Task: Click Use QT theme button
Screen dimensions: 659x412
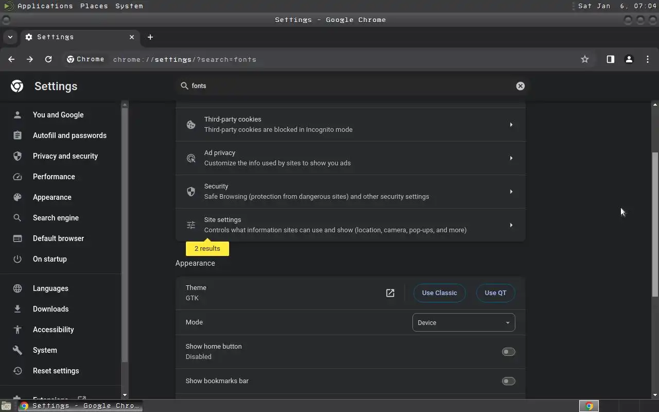Action: click(495, 293)
